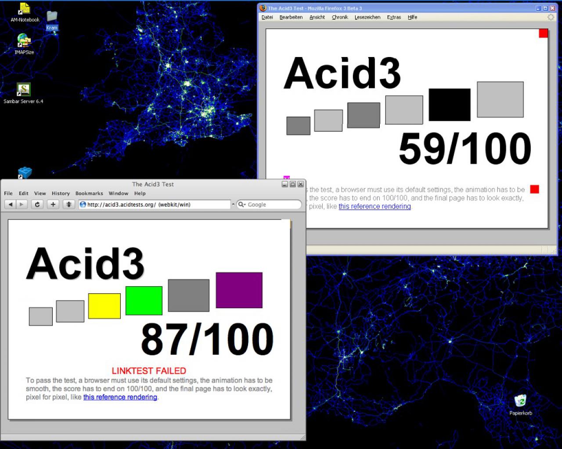Open the Bookmarks menu in WebKit

click(x=89, y=193)
